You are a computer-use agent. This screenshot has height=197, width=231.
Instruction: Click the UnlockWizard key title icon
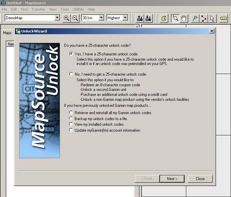[x=18, y=31]
